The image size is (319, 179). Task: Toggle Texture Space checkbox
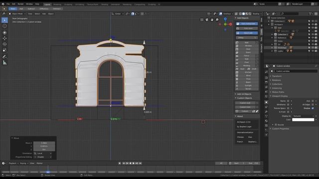click(288, 108)
